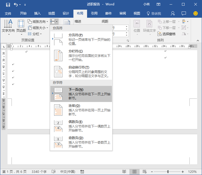This screenshot has width=202, height=175.
Task: Open the 页边距 margins tool
Action: click(x=21, y=27)
